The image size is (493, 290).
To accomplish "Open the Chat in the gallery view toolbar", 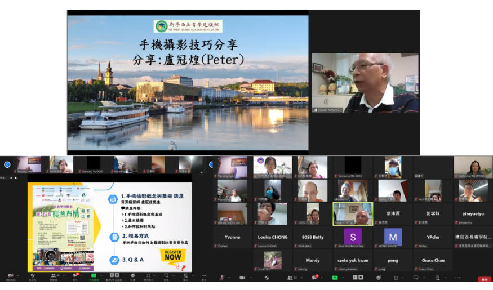I will tap(316, 278).
